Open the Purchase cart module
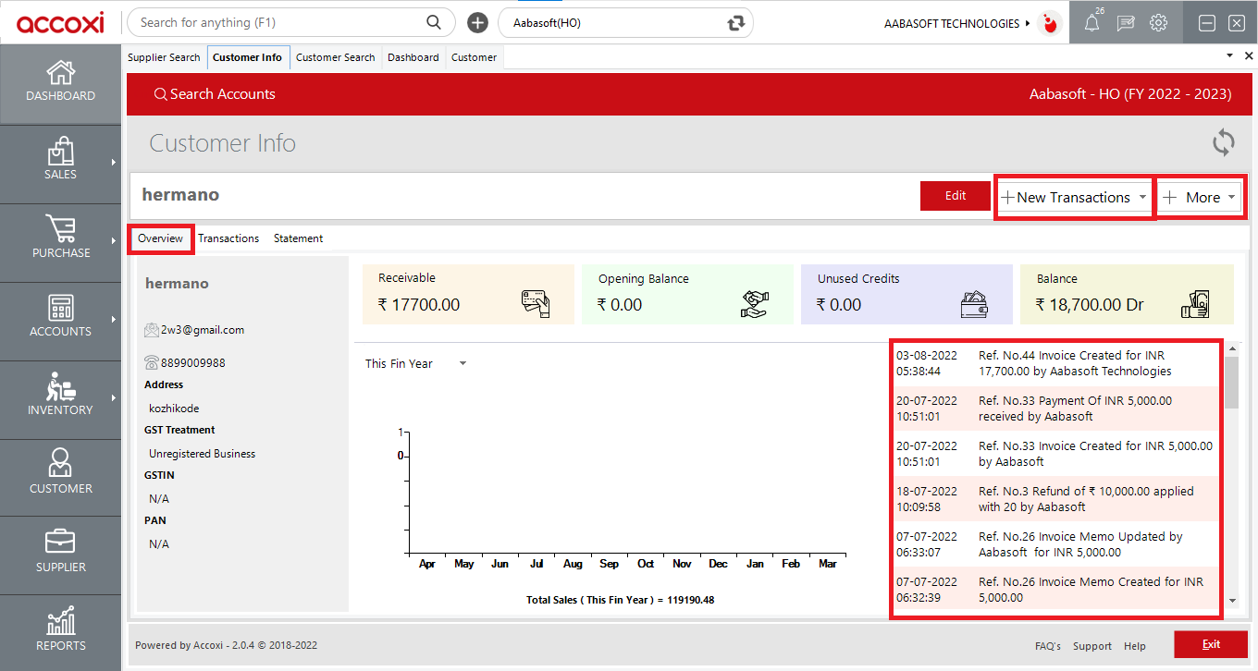The width and height of the screenshot is (1258, 671). click(x=60, y=238)
